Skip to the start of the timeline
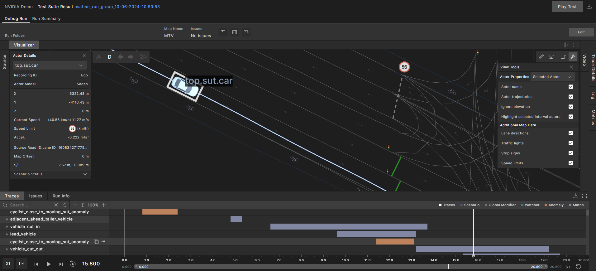 click(x=36, y=264)
